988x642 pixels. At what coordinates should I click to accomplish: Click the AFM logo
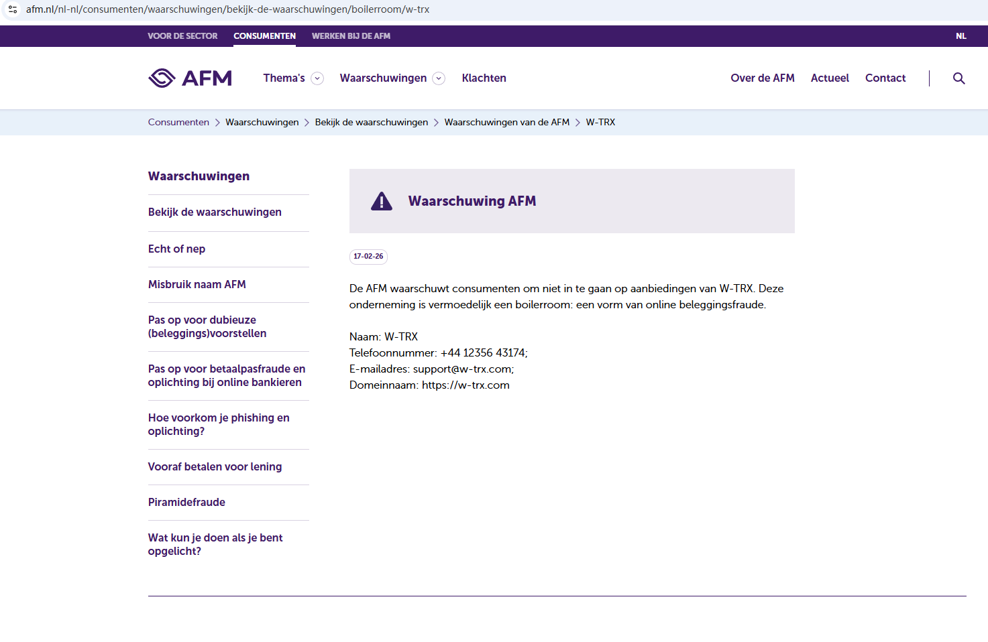190,78
